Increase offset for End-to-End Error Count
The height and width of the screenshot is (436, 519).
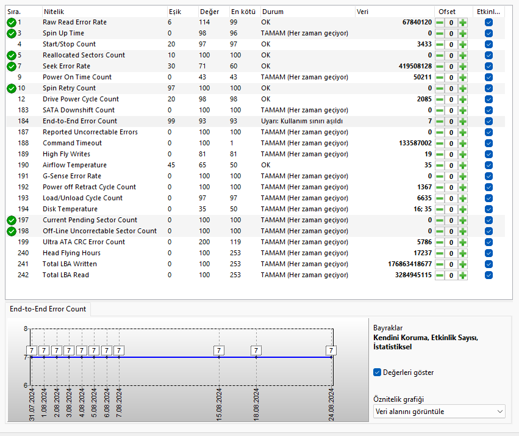(463, 122)
